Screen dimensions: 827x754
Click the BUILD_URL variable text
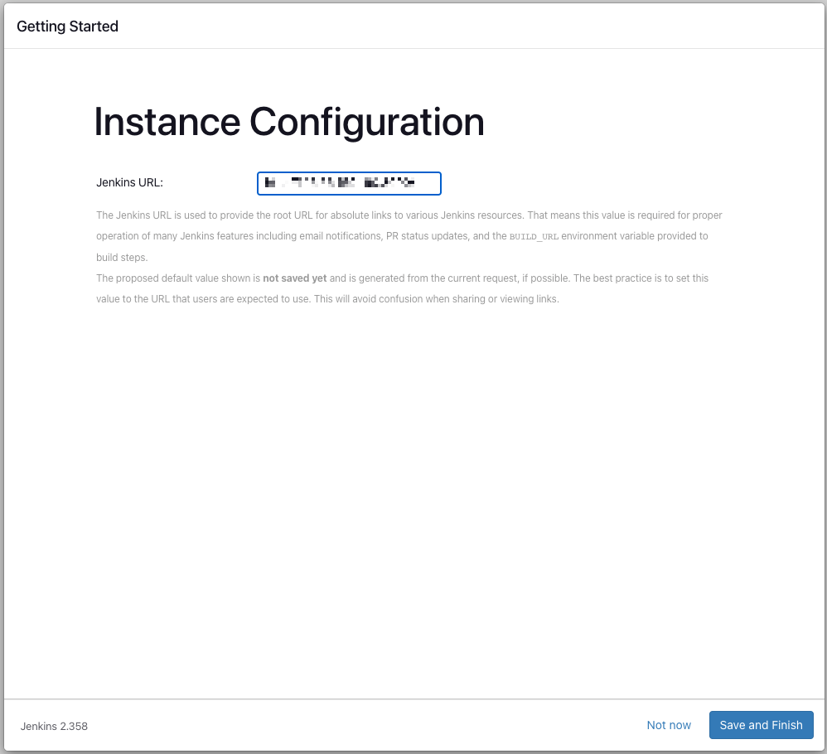pyautogui.click(x=533, y=237)
